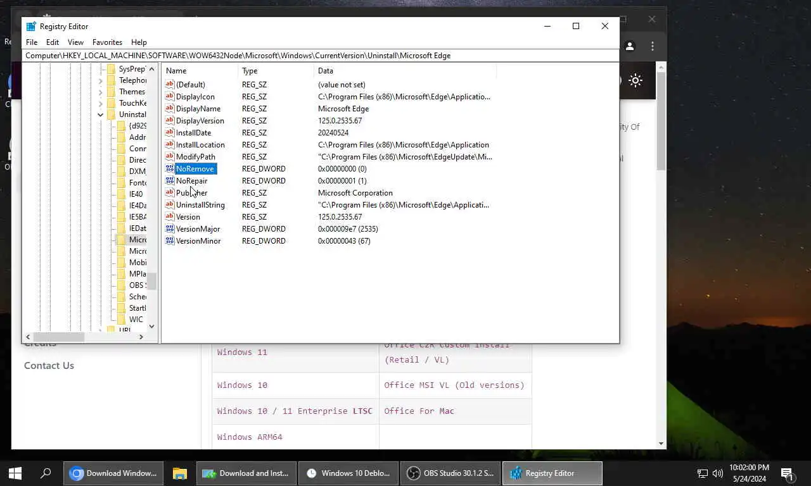Select the OBS tree key
The height and width of the screenshot is (486, 811).
[x=137, y=285]
